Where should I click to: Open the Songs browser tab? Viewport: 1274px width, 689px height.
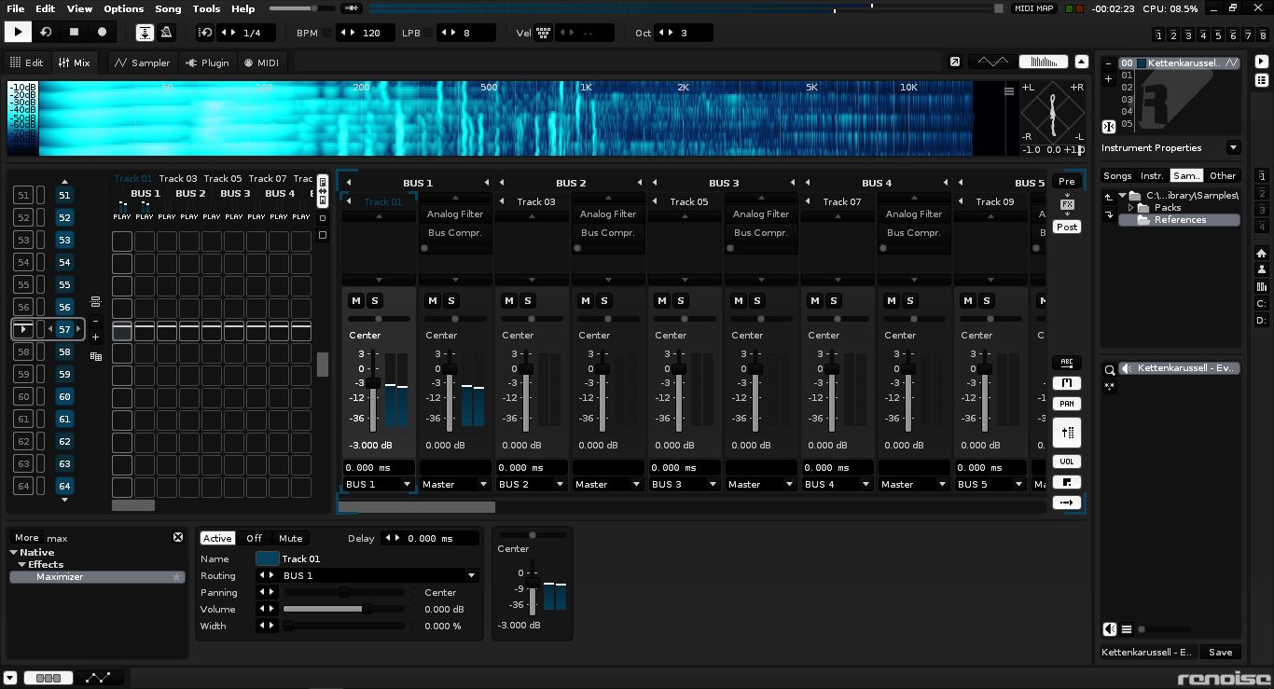click(x=1116, y=175)
